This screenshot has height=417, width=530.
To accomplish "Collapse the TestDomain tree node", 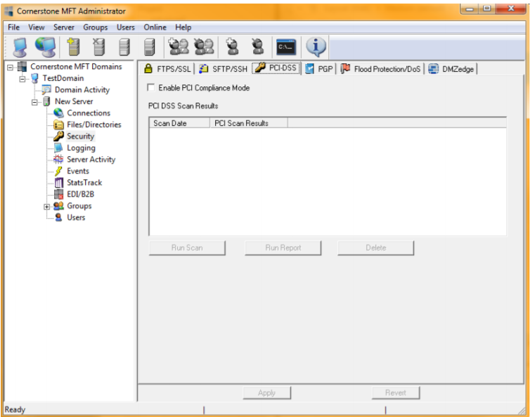I will click(x=22, y=79).
